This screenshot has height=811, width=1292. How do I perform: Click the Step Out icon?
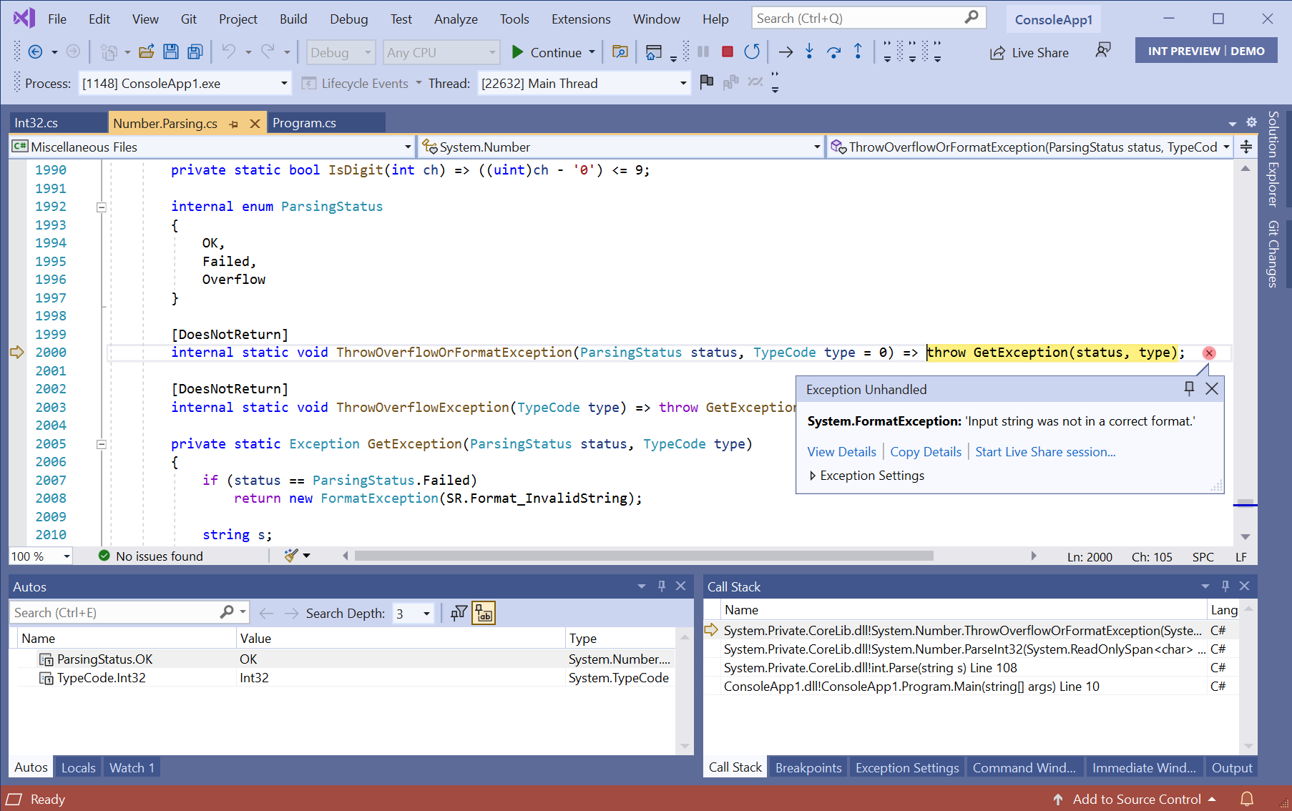858,51
